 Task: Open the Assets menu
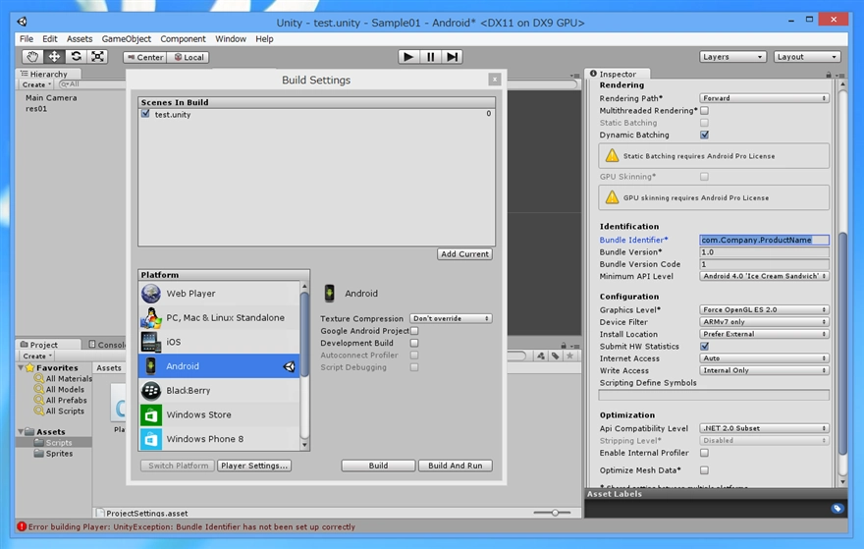[80, 38]
